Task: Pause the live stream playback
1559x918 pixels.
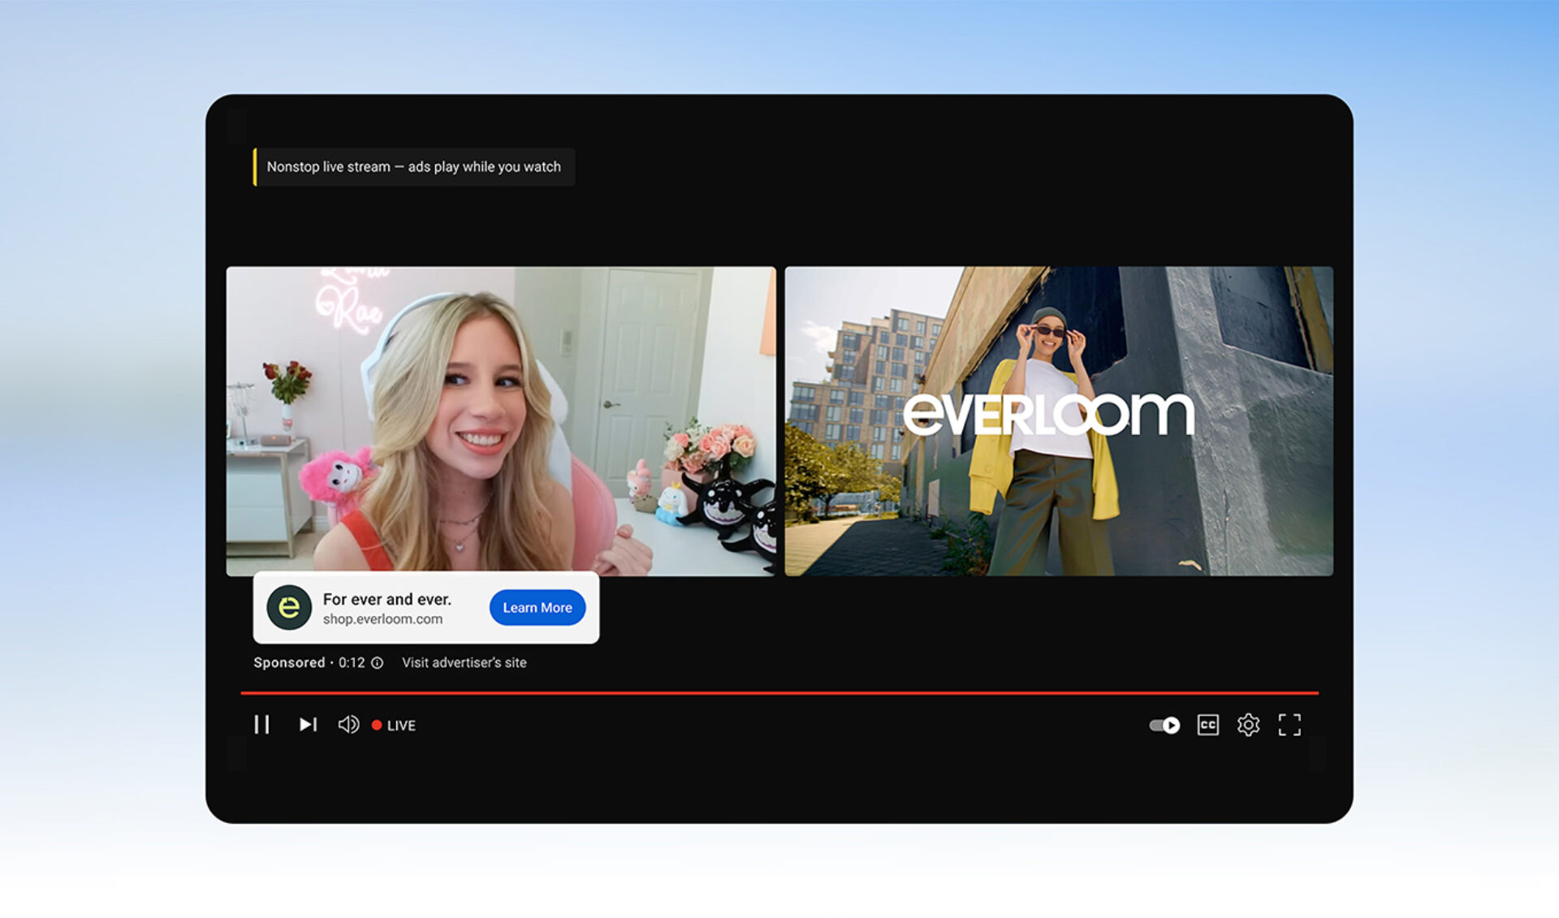Action: [x=261, y=725]
